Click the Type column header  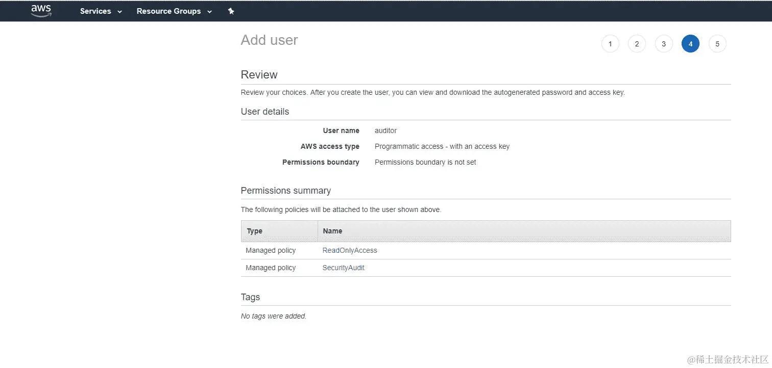tap(254, 231)
